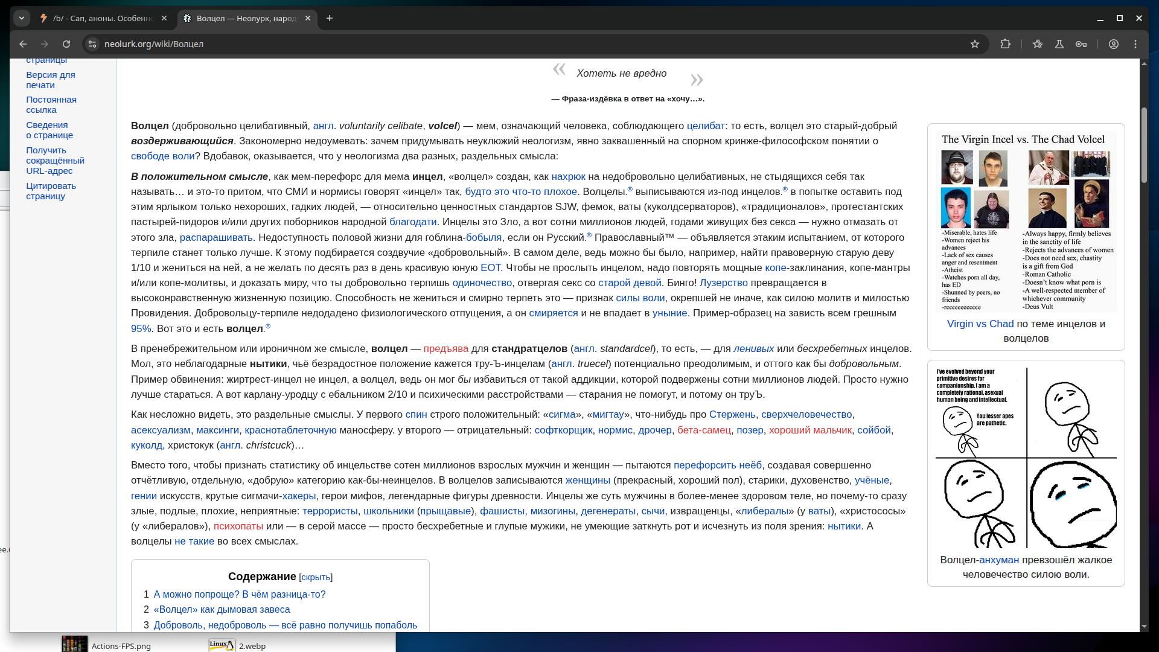Click the browser back arrow
The image size is (1159, 652).
[x=23, y=44]
